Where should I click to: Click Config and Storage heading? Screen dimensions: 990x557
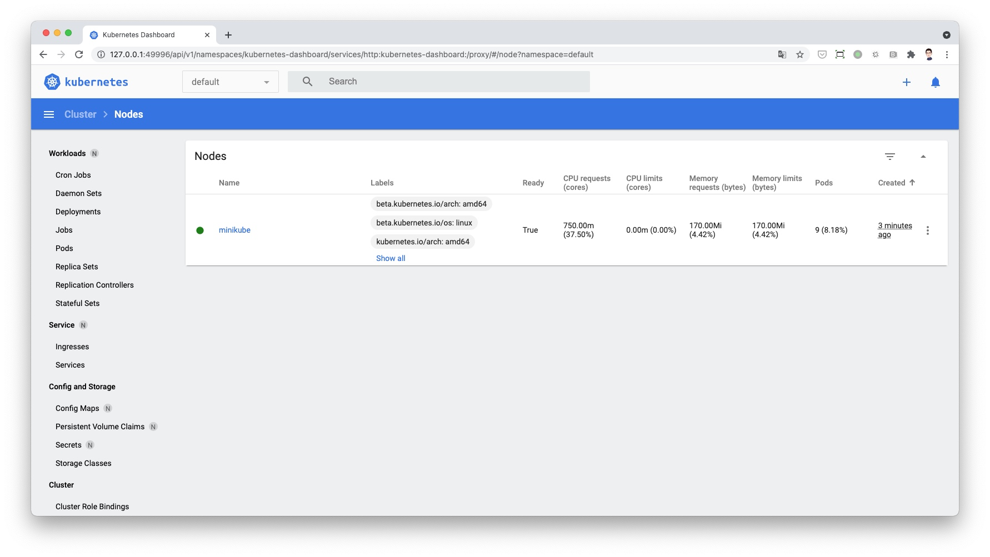[x=82, y=387]
